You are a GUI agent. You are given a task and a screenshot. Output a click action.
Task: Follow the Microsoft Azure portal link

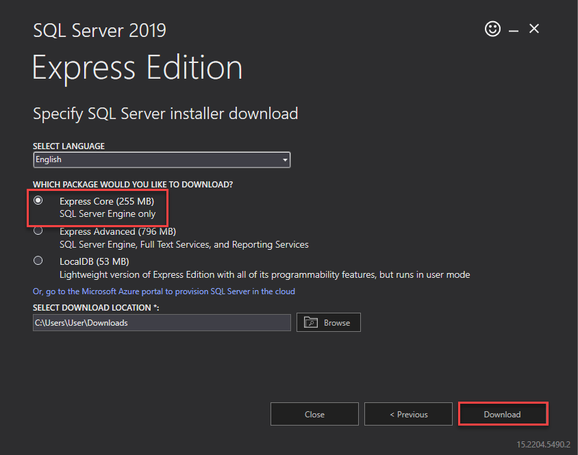164,291
